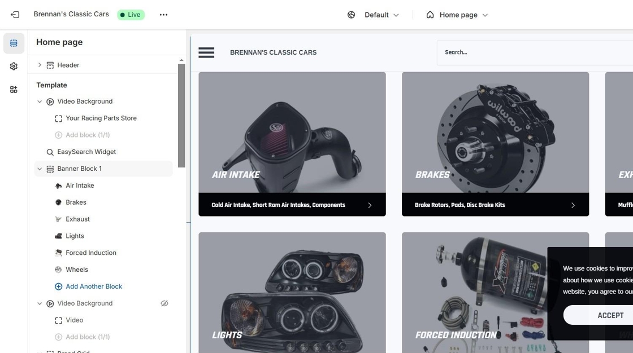Open the App embeds sidebar icon
This screenshot has width=633, height=353.
click(14, 90)
